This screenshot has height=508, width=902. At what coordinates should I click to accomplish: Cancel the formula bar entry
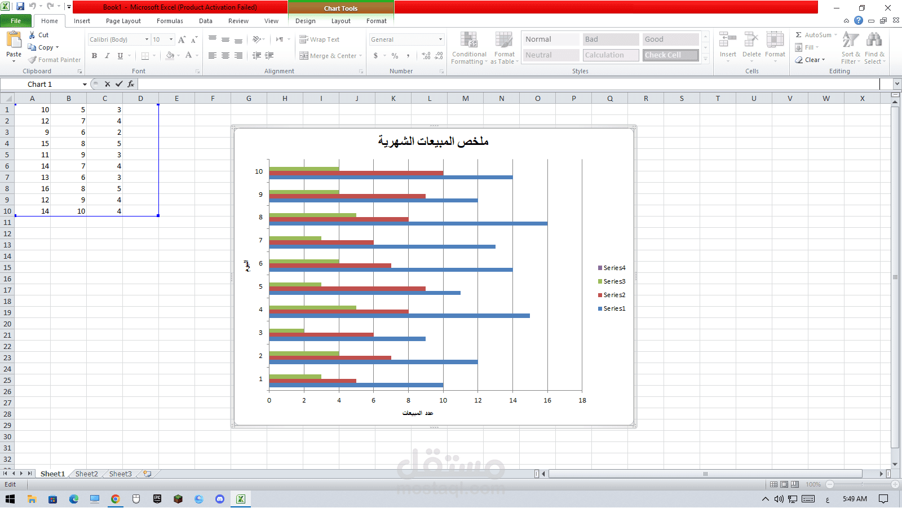(x=107, y=84)
